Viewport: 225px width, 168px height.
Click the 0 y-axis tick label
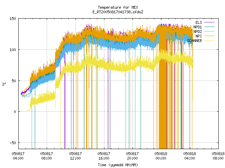[x=15, y=112]
